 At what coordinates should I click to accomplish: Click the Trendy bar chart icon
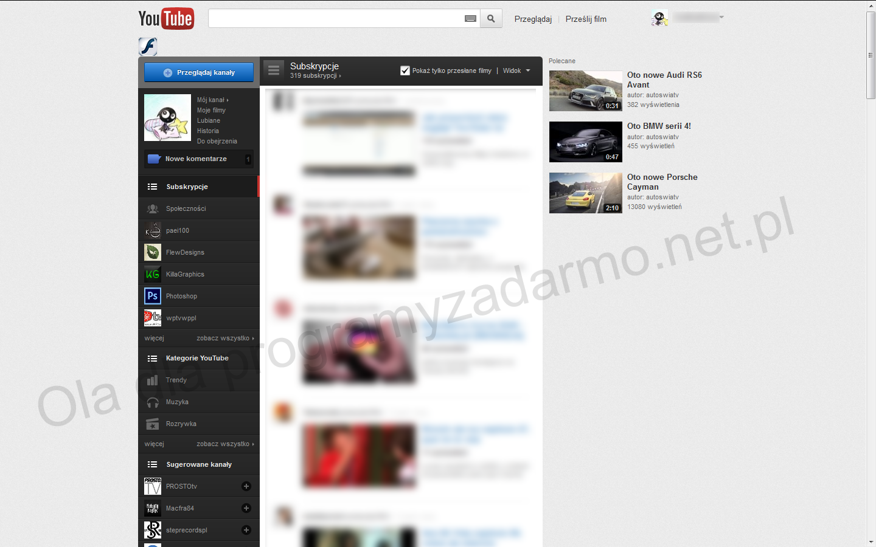click(153, 380)
